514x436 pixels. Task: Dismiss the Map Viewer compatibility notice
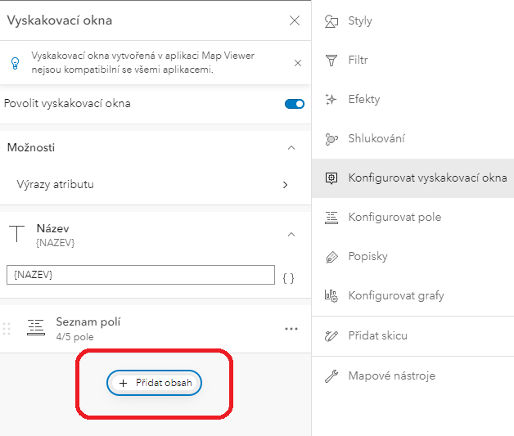click(298, 63)
